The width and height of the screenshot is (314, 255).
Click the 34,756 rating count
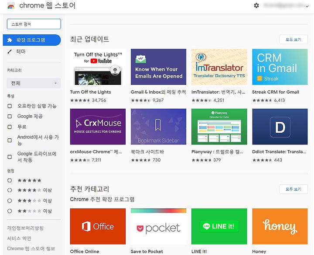click(x=99, y=100)
